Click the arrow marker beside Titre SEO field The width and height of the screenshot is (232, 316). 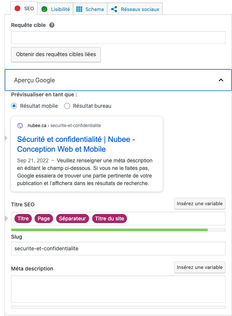point(6,218)
